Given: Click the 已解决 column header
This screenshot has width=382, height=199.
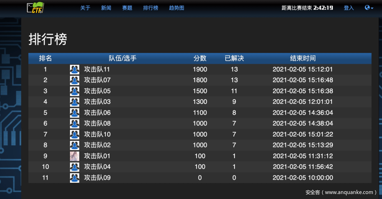Looking at the screenshot, I should (234, 58).
